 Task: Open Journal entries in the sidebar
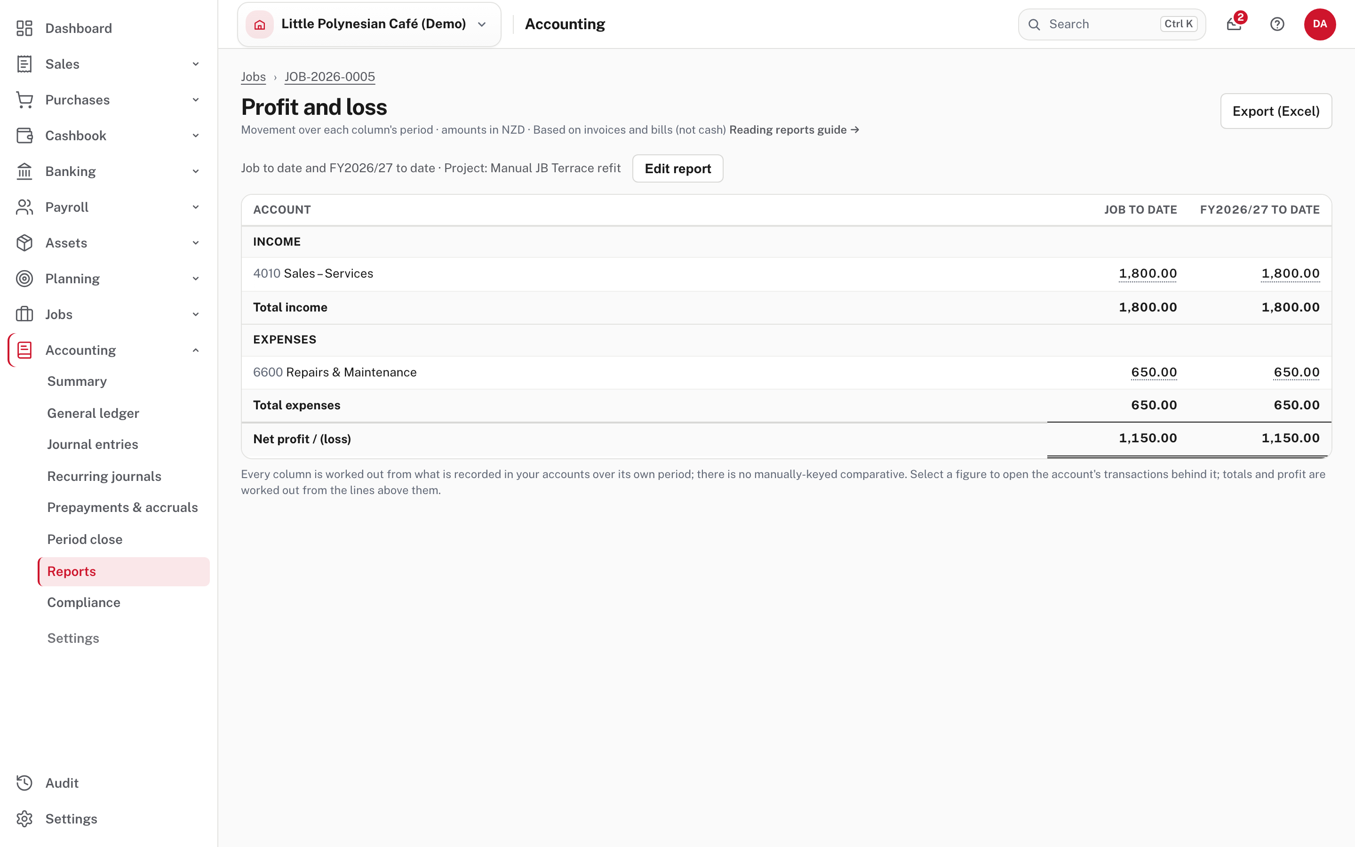point(92,444)
